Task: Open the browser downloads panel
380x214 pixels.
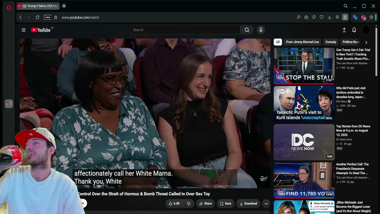Action: 330,17
